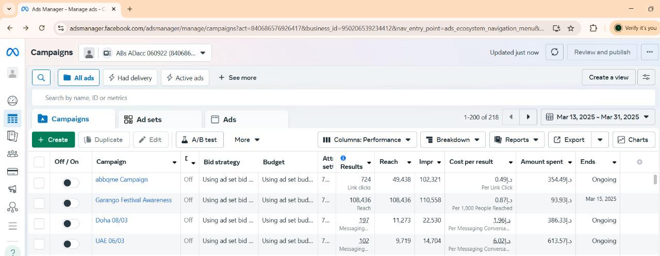The width and height of the screenshot is (660, 256).
Task: Open browser extensions puzzle icon
Action: [593, 28]
